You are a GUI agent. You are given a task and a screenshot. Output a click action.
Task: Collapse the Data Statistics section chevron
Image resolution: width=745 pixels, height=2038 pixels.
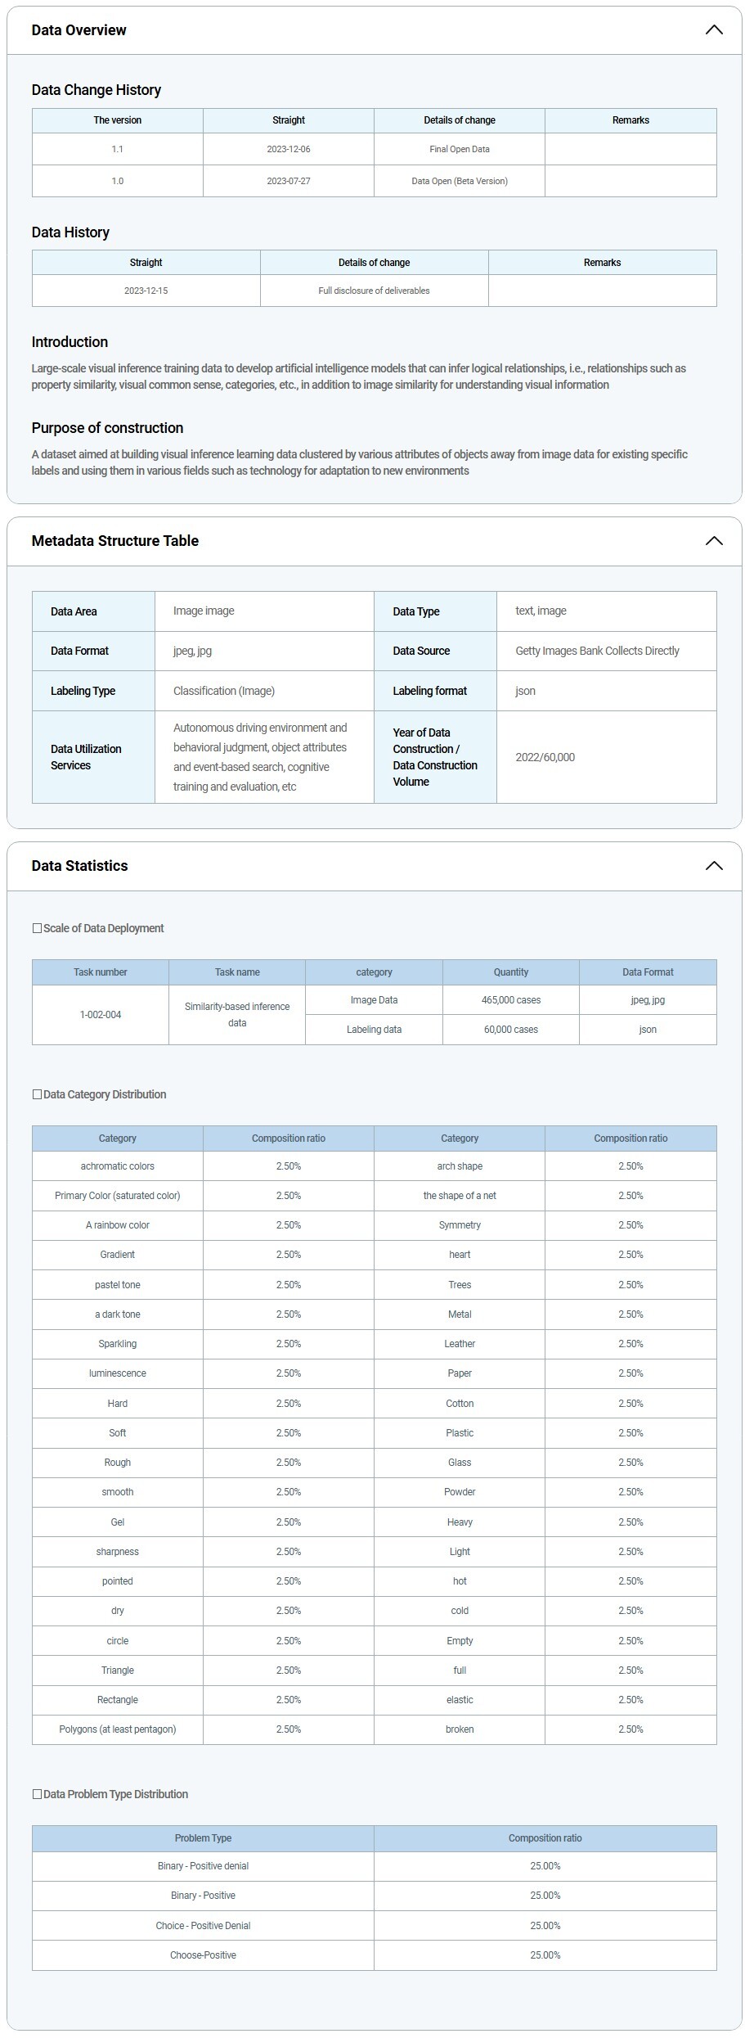point(713,866)
